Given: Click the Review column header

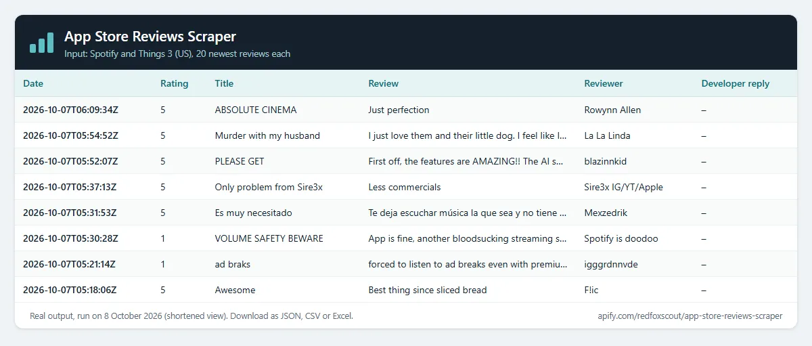Looking at the screenshot, I should (384, 84).
